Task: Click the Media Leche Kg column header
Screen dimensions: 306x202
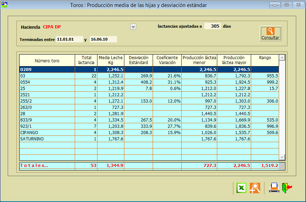Action: click(x=110, y=60)
